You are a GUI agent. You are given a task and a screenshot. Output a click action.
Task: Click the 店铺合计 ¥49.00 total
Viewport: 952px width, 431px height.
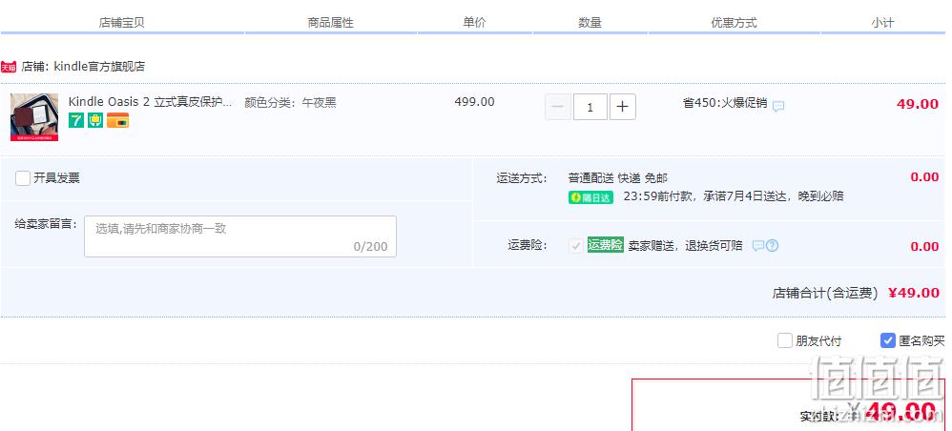pos(914,293)
